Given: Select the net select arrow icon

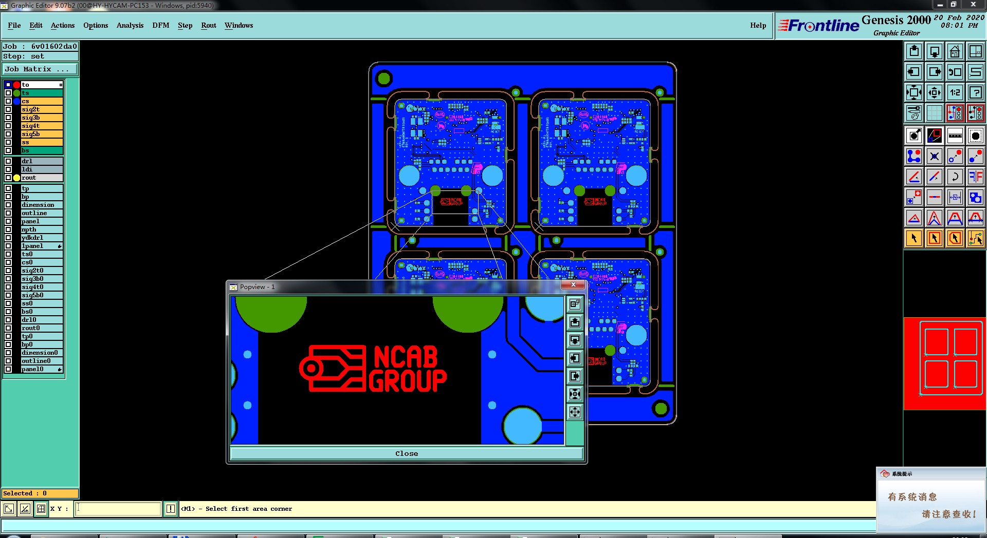Looking at the screenshot, I should point(976,238).
